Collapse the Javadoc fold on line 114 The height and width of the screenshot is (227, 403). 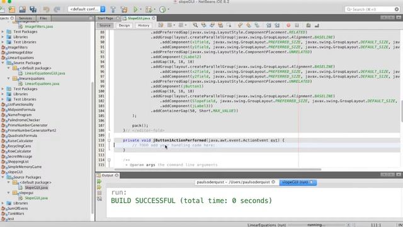pyautogui.click(x=109, y=160)
